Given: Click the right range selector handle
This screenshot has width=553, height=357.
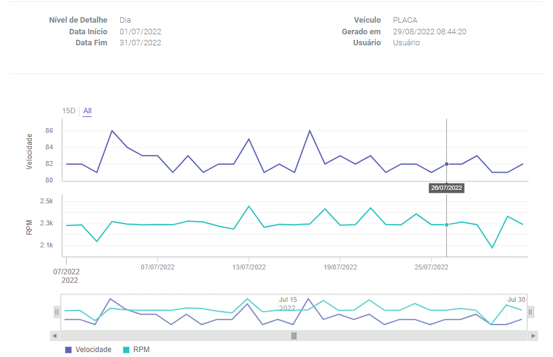Looking at the screenshot, I should pos(530,312).
